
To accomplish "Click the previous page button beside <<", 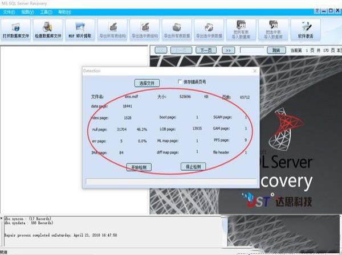I will (181, 50).
